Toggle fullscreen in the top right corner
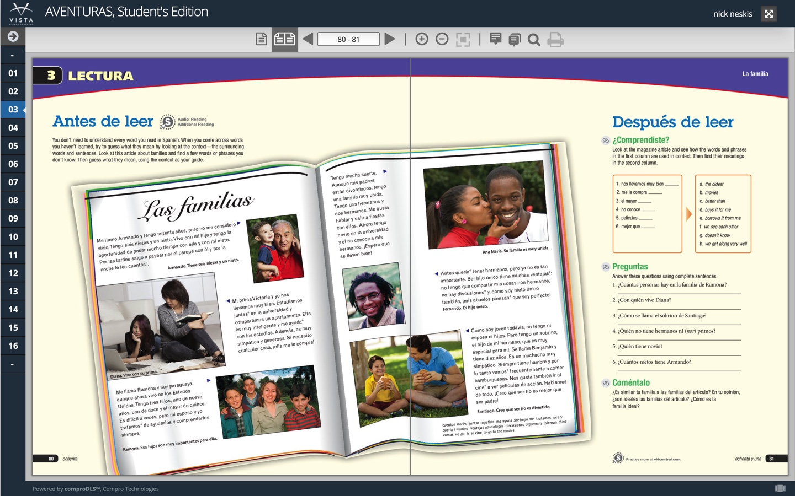795x496 pixels. pyautogui.click(x=768, y=14)
